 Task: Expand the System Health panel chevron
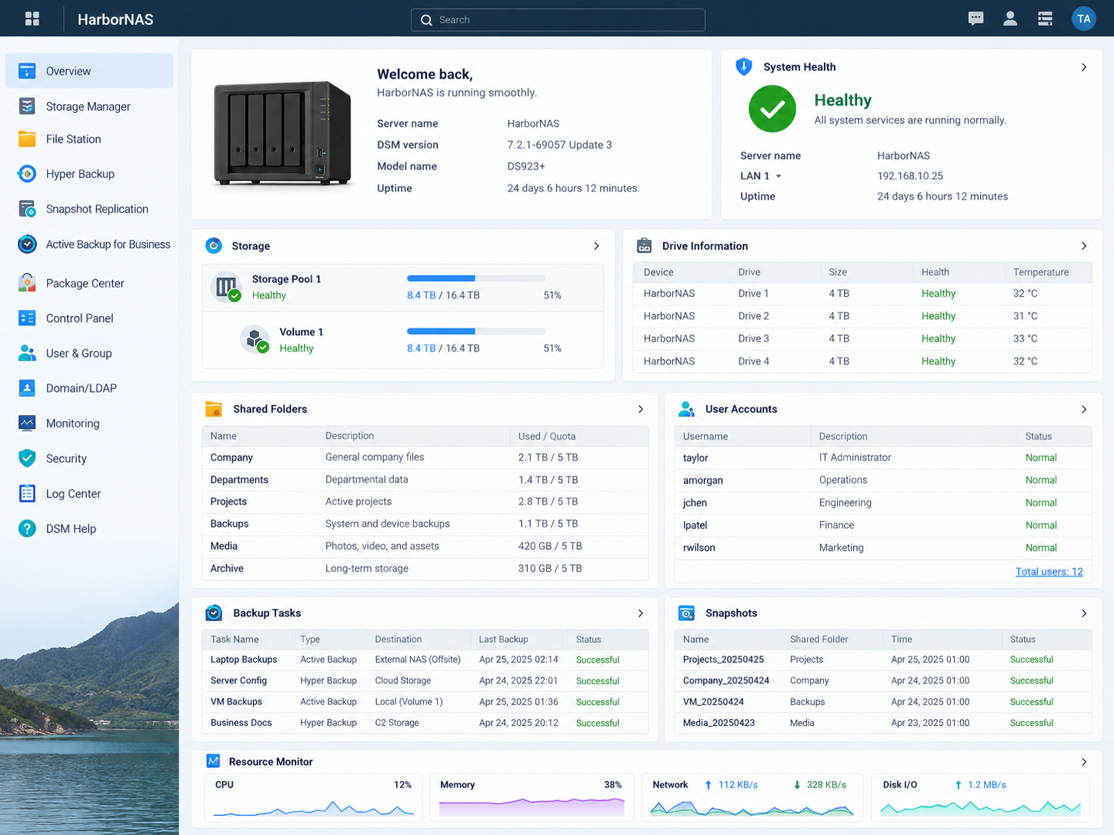pyautogui.click(x=1084, y=68)
